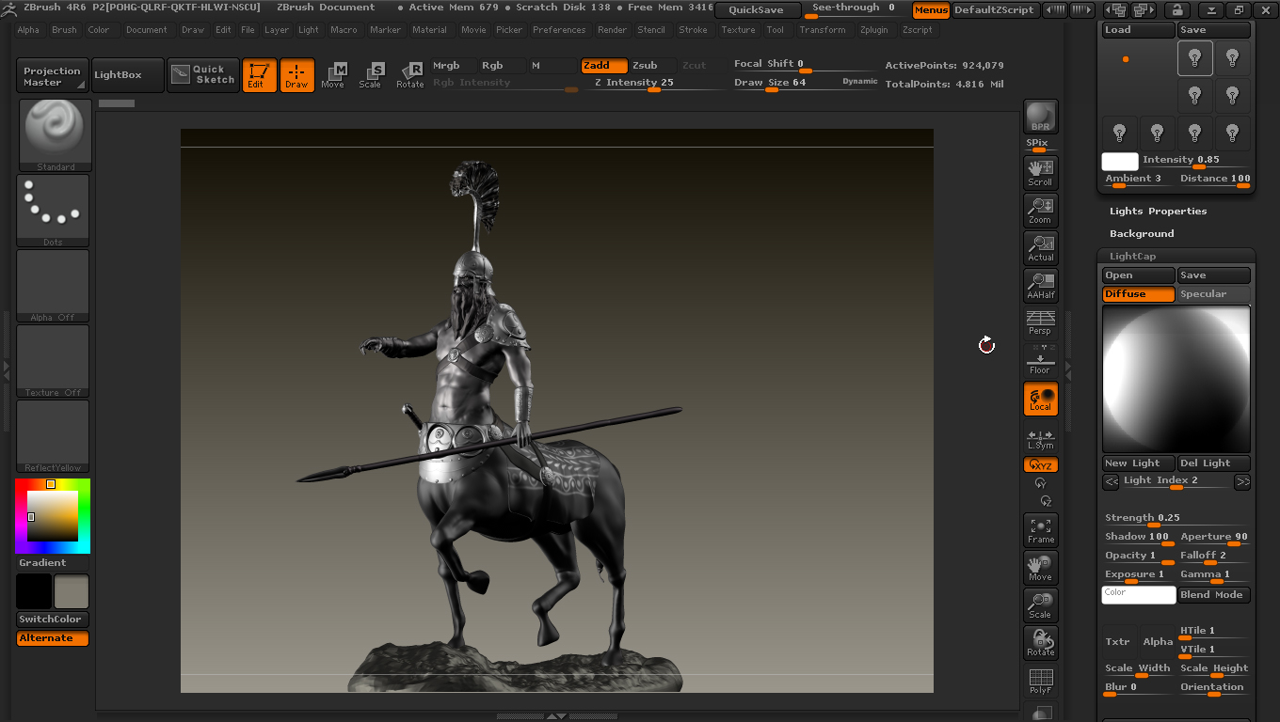This screenshot has width=1280, height=722.
Task: Set canvas to AAHalf size
Action: pyautogui.click(x=1040, y=286)
